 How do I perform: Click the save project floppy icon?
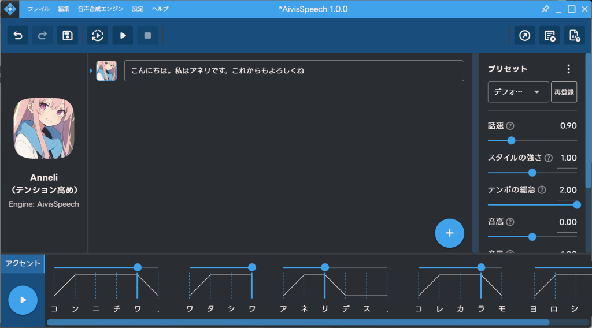[x=68, y=35]
